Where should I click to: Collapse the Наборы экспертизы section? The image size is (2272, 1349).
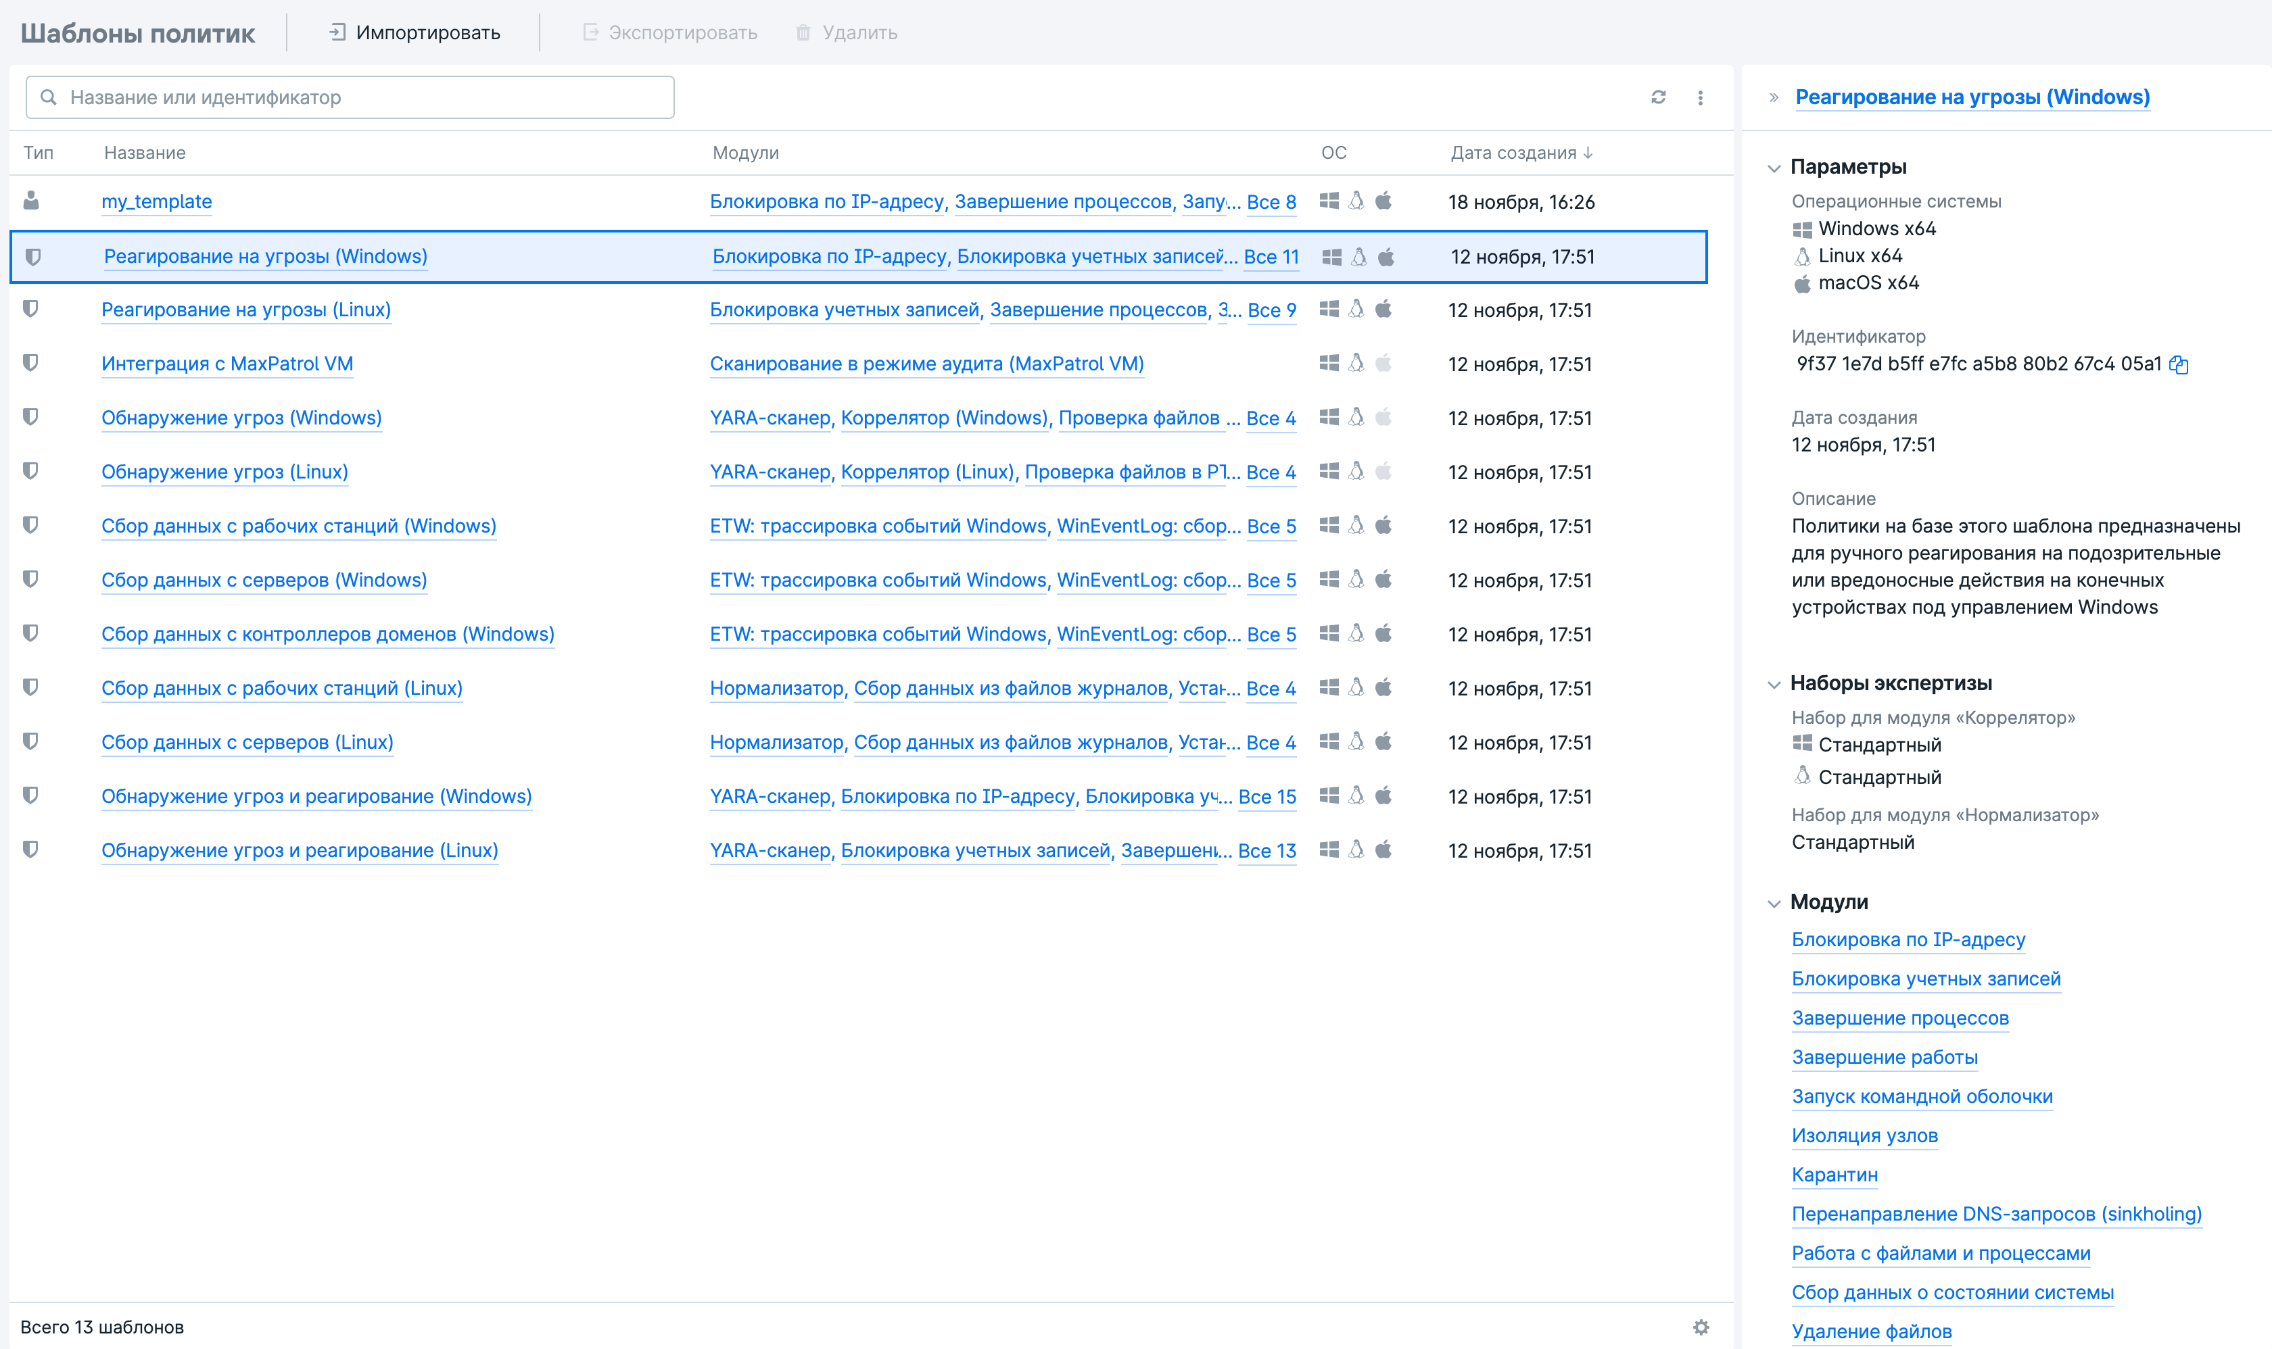click(1774, 685)
